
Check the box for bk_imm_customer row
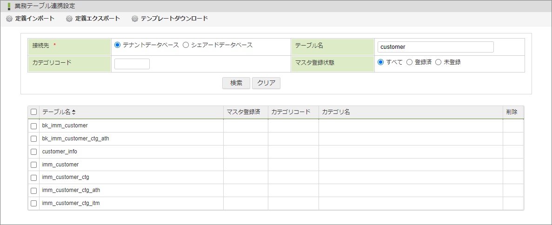[x=33, y=126]
